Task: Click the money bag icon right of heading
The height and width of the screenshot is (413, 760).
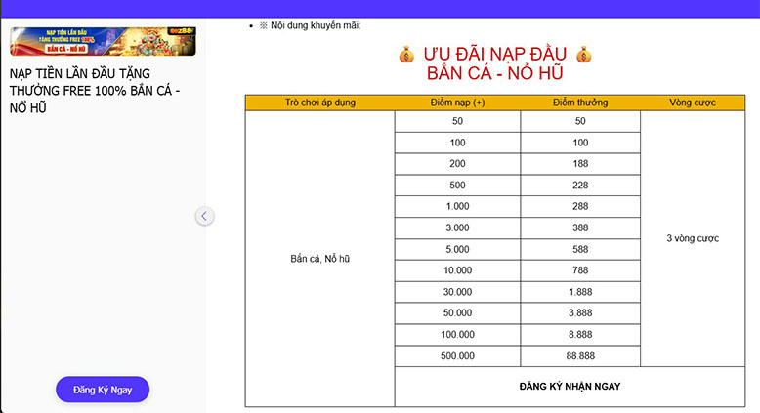Action: click(x=583, y=55)
